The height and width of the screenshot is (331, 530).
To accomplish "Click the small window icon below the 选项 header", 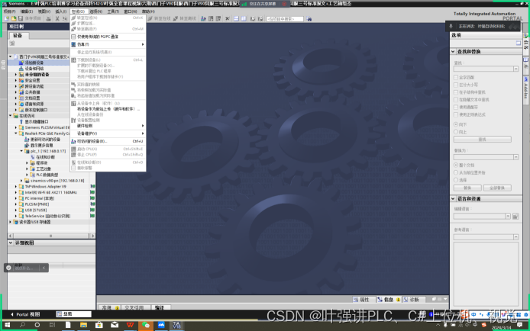I will pyautogui.click(x=519, y=43).
